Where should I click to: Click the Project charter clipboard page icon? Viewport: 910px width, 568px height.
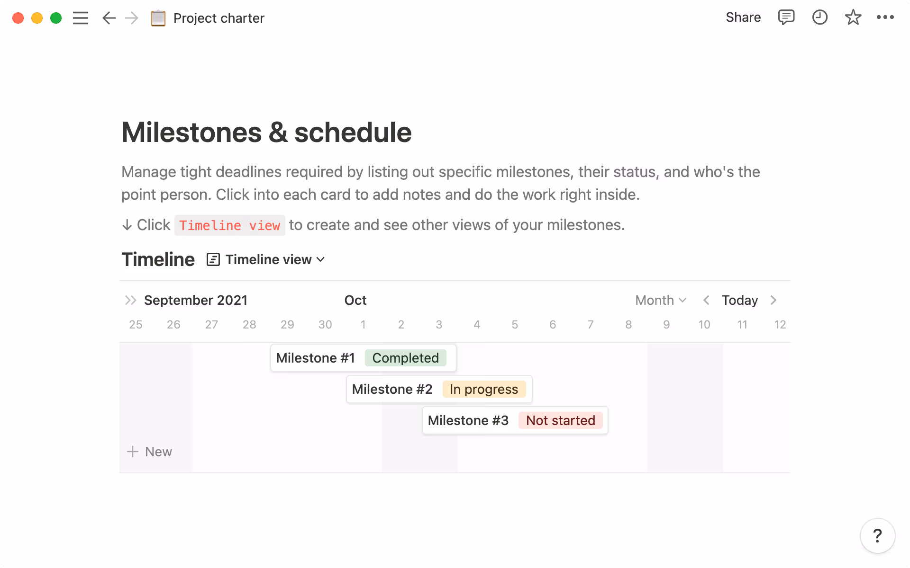pyautogui.click(x=158, y=18)
